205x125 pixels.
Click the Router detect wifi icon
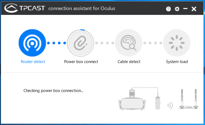[x=32, y=43]
